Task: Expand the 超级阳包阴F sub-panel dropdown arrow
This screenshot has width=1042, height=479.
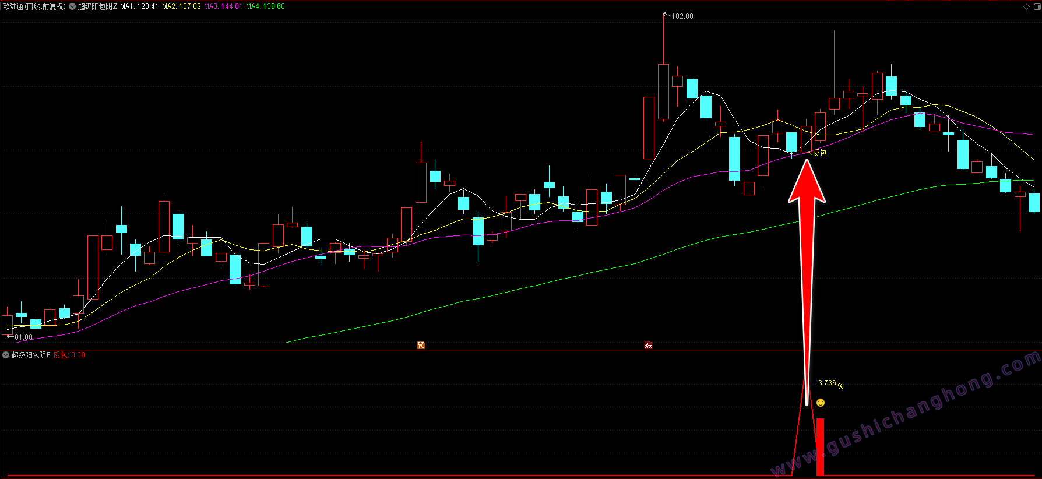Action: click(6, 355)
